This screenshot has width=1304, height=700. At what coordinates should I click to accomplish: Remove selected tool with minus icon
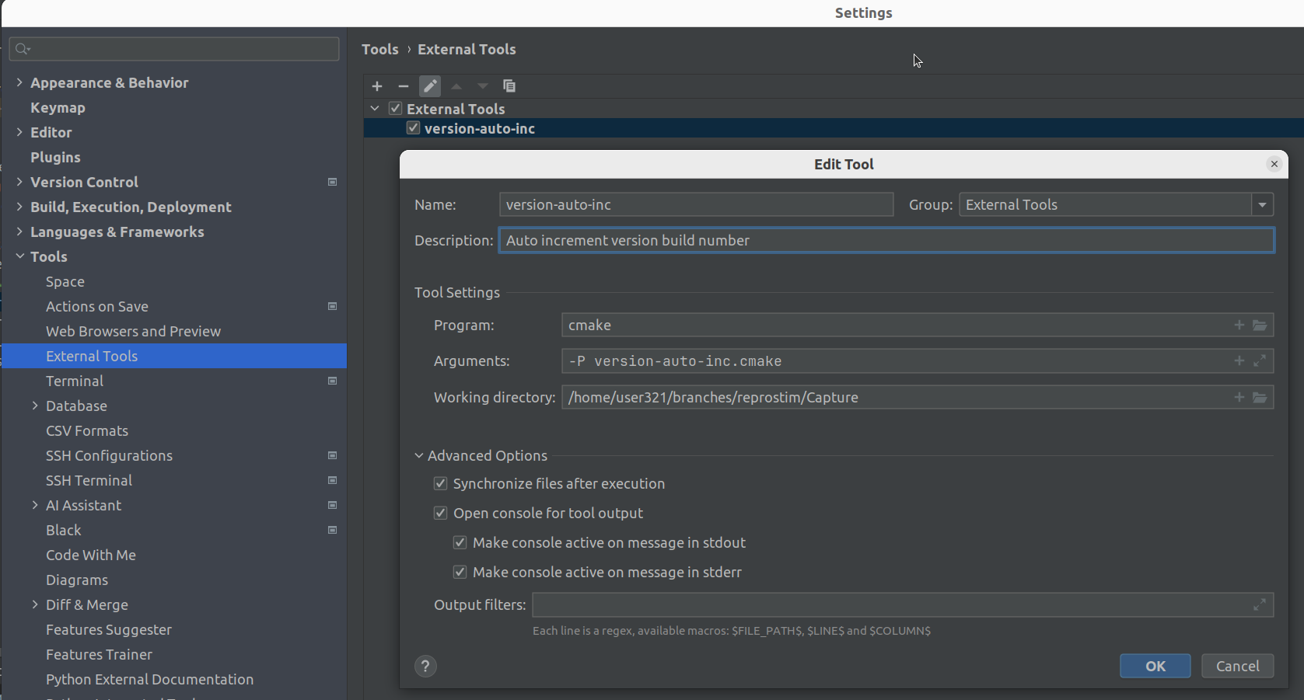tap(403, 86)
